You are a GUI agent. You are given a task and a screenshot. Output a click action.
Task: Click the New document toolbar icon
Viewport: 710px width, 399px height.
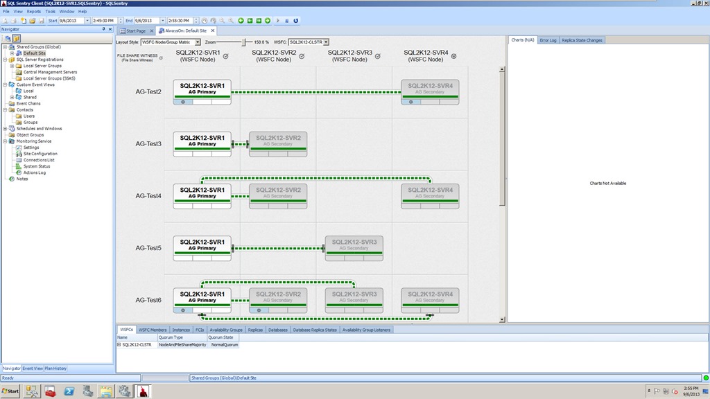point(24,21)
